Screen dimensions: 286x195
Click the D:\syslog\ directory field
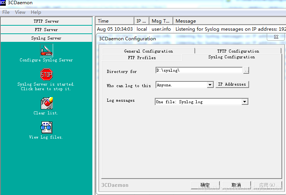[199, 70]
